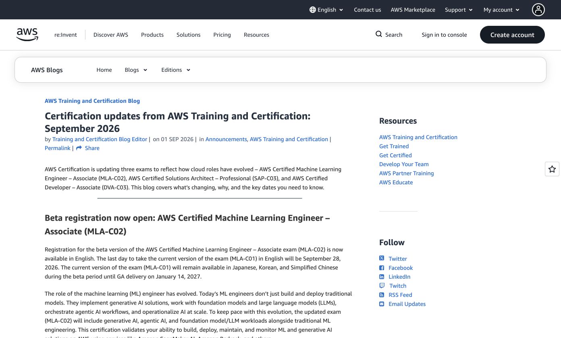Expand the My account dropdown
The width and height of the screenshot is (561, 338).
[501, 10]
